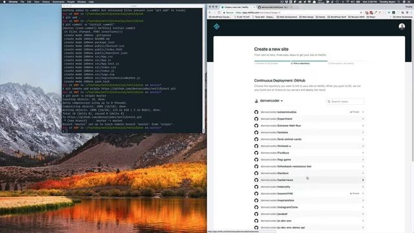This screenshot has height=233, width=414.
Task: Click the Netlify logo in header
Action: pyautogui.click(x=217, y=27)
